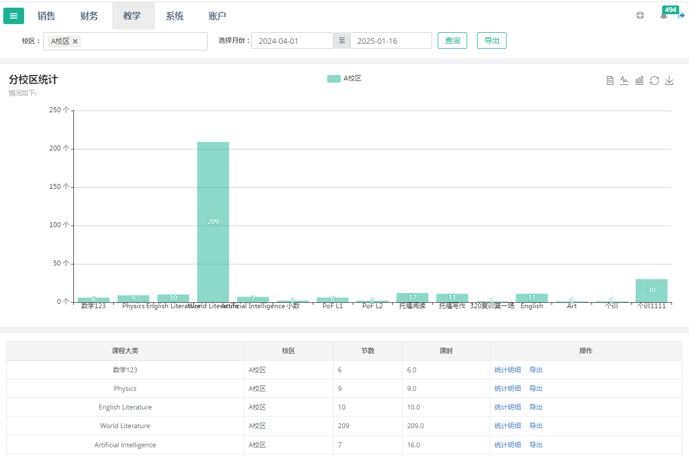
Task: Click the English bar showing 11
Action: 532,298
